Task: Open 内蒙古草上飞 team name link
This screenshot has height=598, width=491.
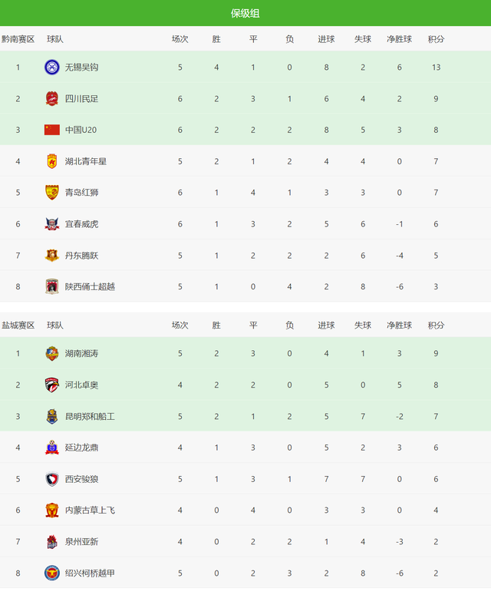Action: coord(90,510)
